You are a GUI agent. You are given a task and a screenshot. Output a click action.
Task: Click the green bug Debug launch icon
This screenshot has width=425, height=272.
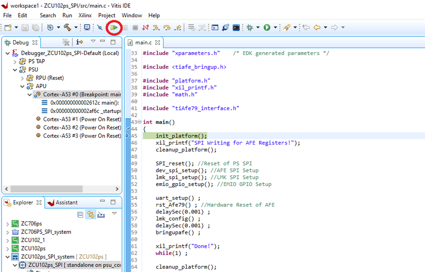pos(250,27)
